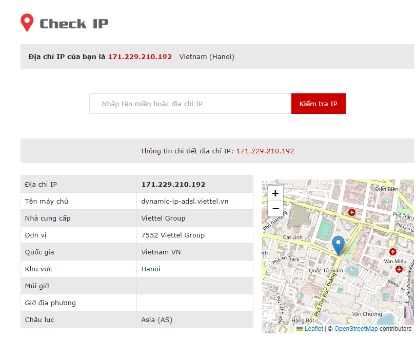Click the hospital marker north of the stadium

[x=352, y=212]
